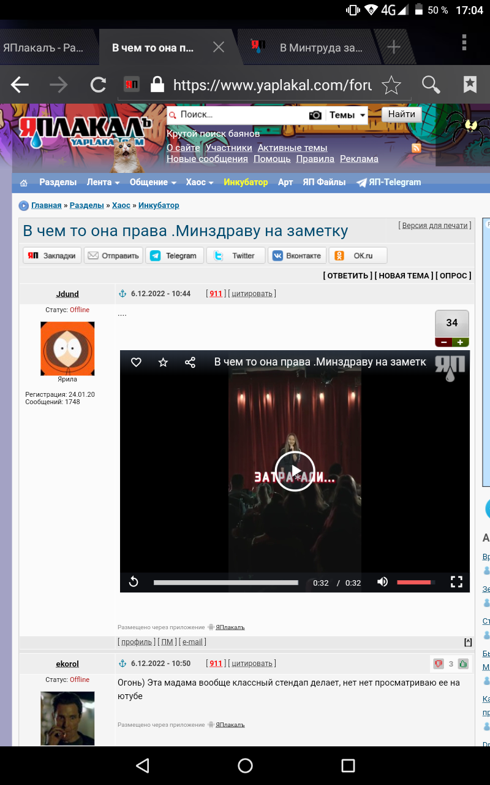Viewport: 490px width, 785px height.
Task: Tap the URL address field
Action: [x=273, y=85]
